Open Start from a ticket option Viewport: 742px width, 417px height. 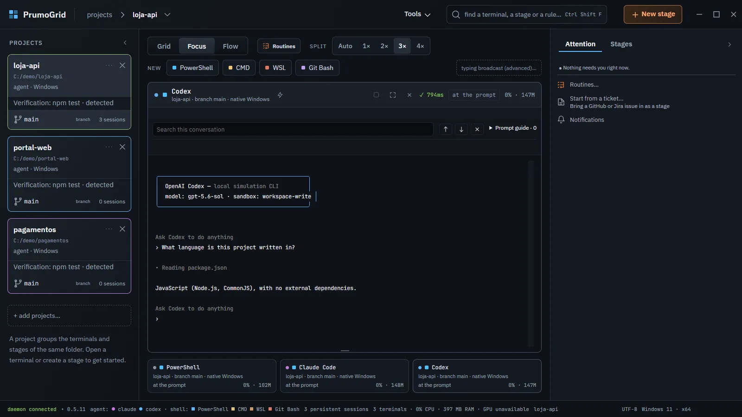click(613, 102)
